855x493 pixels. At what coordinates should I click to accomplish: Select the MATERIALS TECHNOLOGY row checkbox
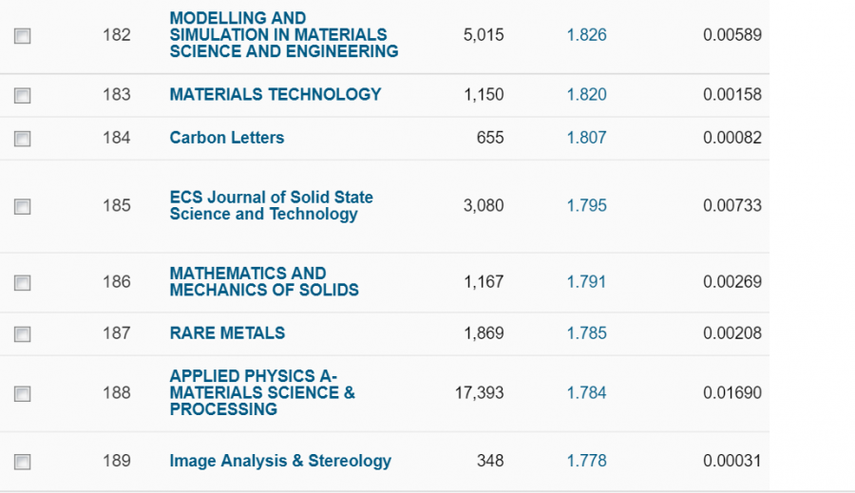pos(23,95)
